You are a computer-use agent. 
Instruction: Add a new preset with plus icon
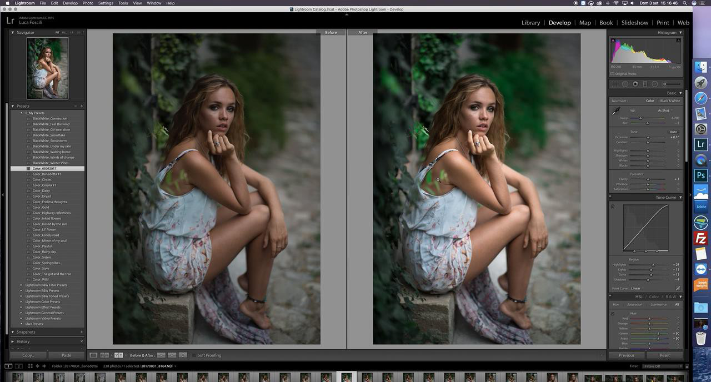(x=82, y=105)
